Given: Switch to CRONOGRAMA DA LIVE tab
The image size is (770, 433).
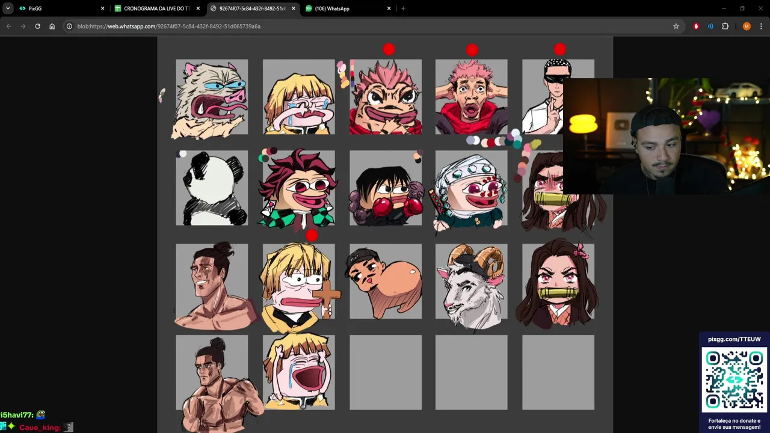Looking at the screenshot, I should (157, 8).
